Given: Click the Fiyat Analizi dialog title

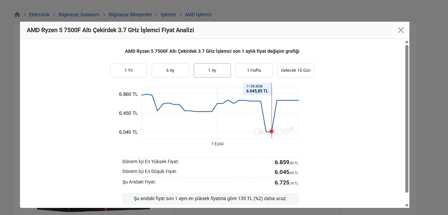Looking at the screenshot, I should pos(110,30).
